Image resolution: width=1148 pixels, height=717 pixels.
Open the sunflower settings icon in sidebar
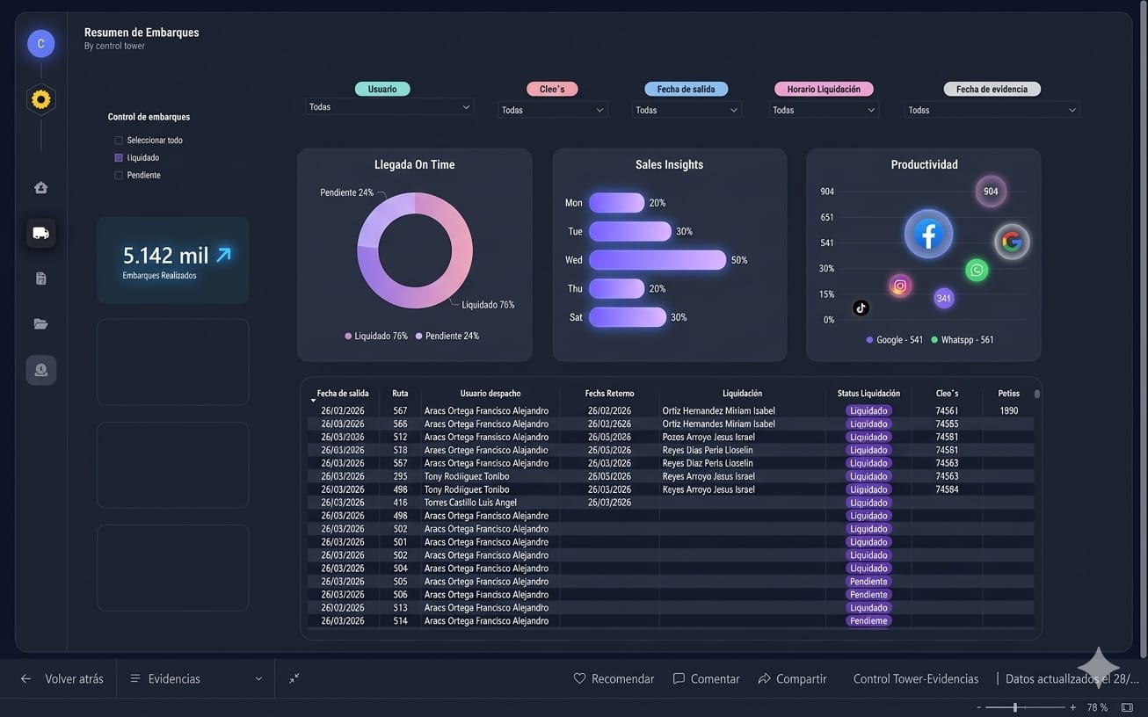pos(40,99)
